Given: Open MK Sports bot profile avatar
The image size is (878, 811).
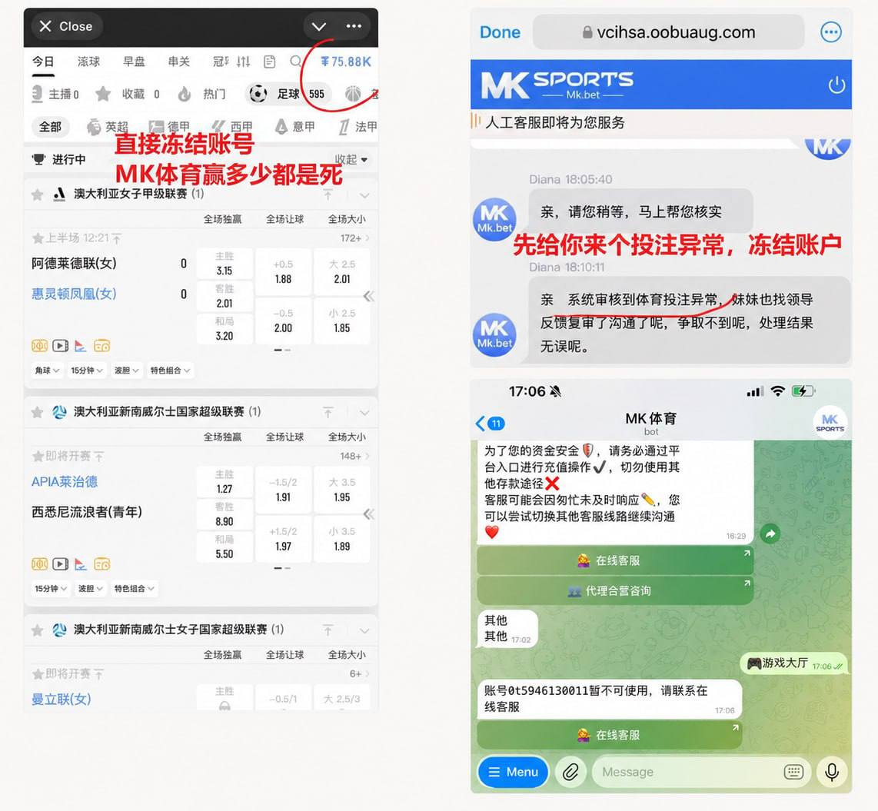Looking at the screenshot, I should coord(830,423).
